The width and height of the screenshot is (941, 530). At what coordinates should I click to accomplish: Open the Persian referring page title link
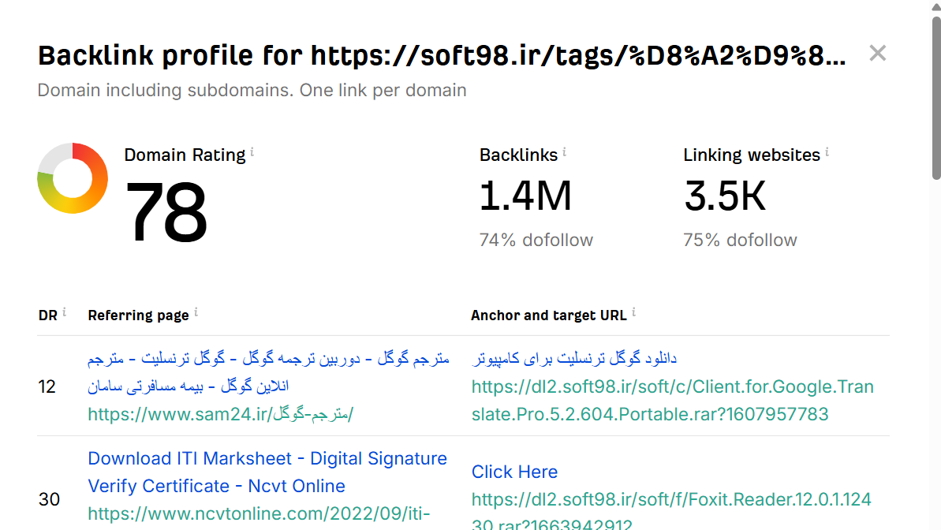coord(268,372)
